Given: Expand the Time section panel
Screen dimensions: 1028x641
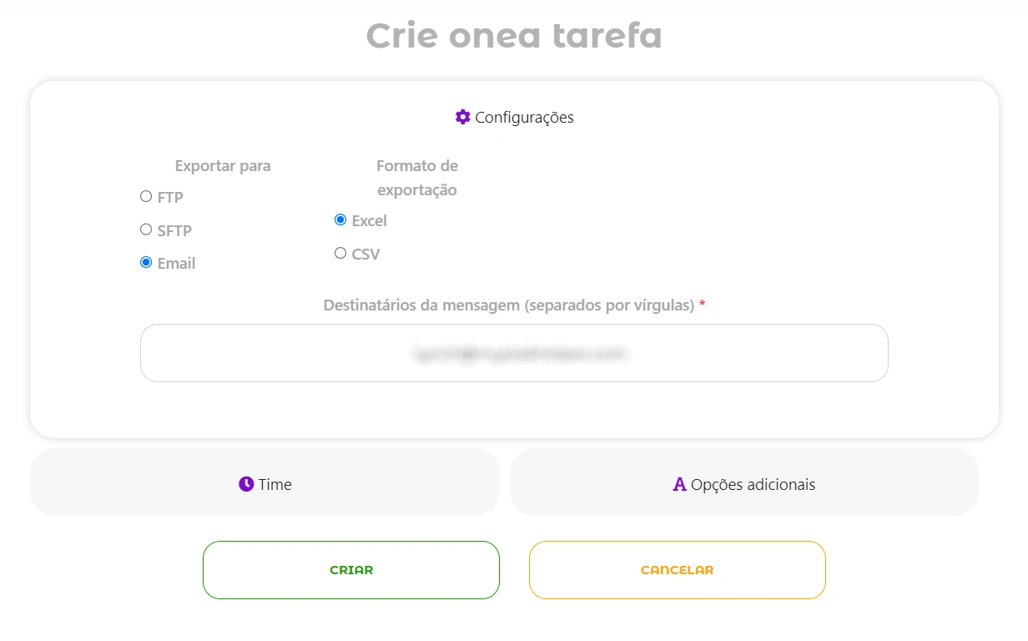Looking at the screenshot, I should tap(265, 482).
